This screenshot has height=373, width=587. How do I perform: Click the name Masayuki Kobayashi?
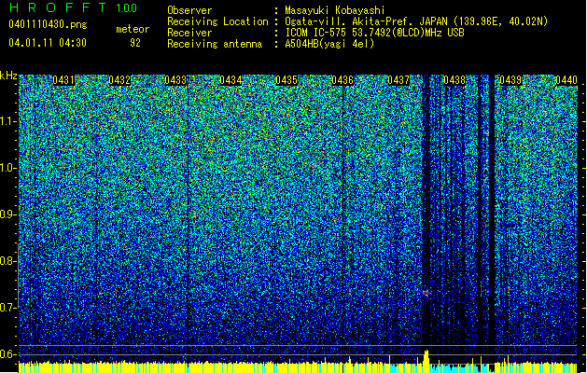pos(335,10)
